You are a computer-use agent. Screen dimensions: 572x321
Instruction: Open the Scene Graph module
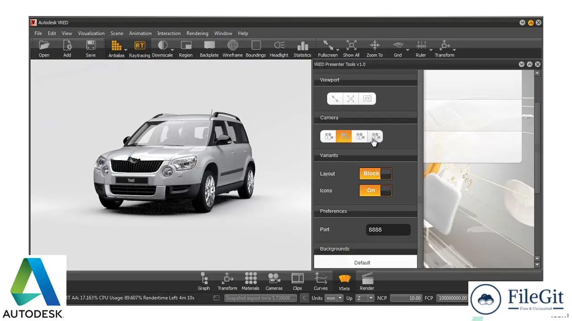tap(204, 282)
